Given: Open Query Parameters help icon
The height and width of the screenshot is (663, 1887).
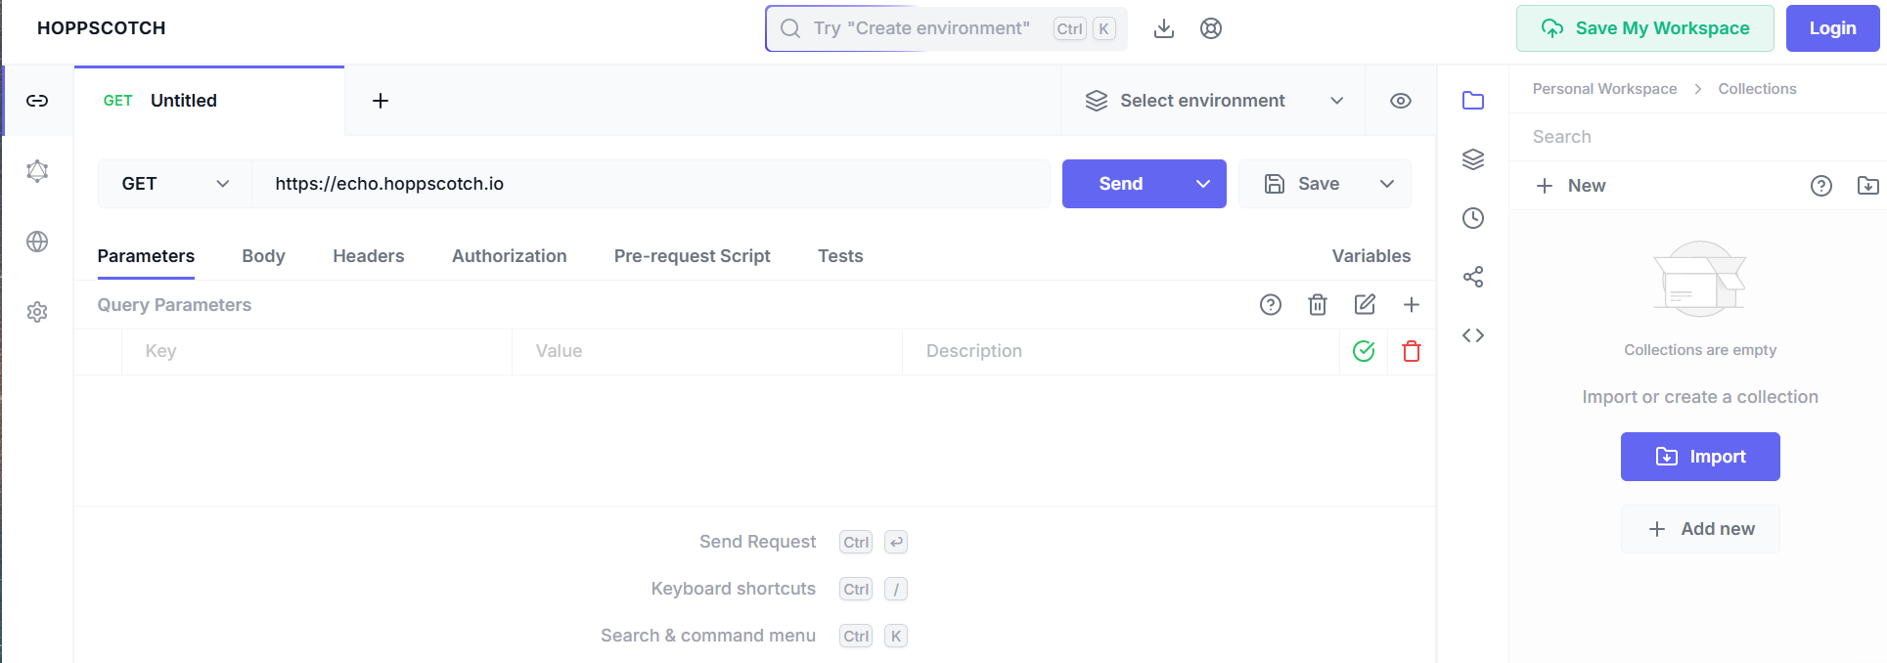Looking at the screenshot, I should [1271, 305].
